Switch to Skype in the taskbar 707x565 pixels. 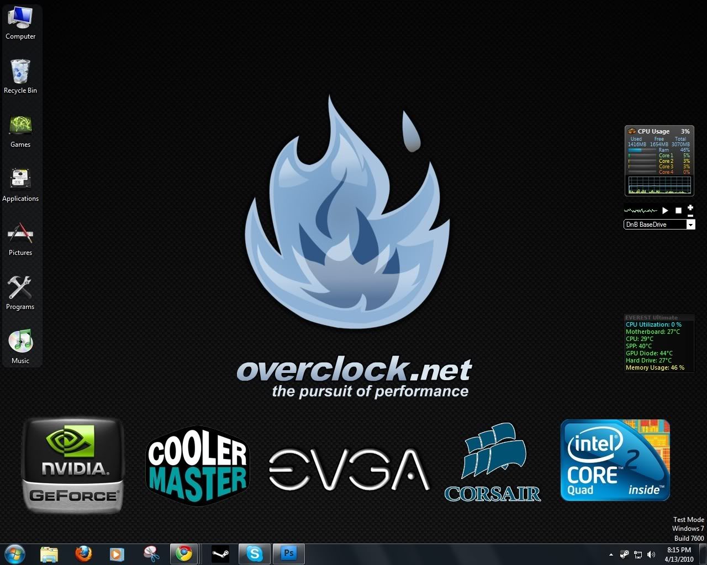254,554
